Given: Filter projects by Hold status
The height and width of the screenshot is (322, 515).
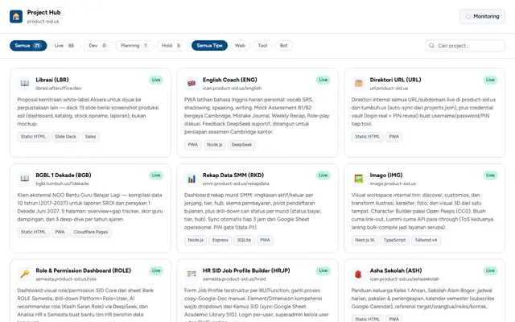Looking at the screenshot, I should tap(171, 46).
